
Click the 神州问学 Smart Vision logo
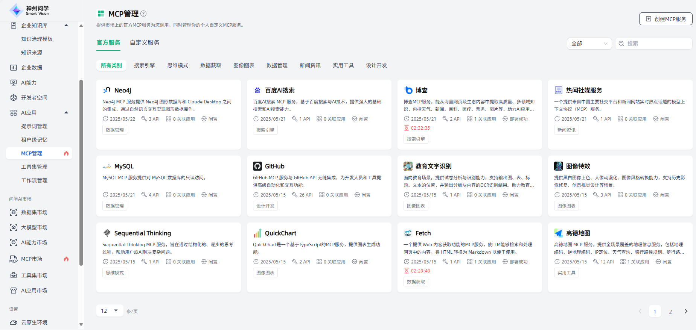[x=29, y=10]
